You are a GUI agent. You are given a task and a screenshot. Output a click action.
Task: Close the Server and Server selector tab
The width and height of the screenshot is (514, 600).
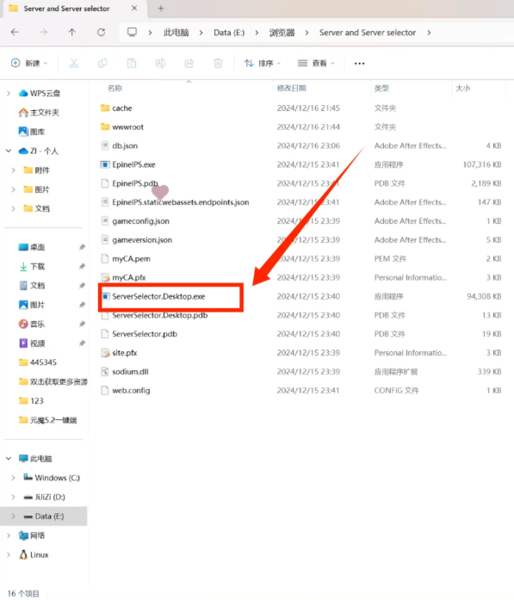coord(134,8)
